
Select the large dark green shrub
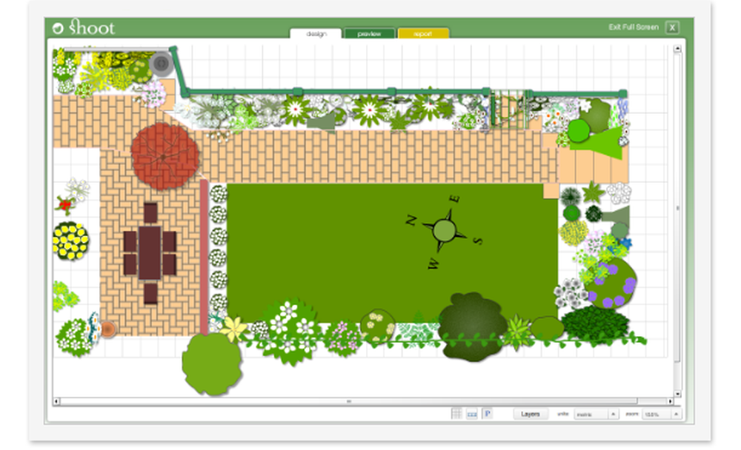point(471,326)
